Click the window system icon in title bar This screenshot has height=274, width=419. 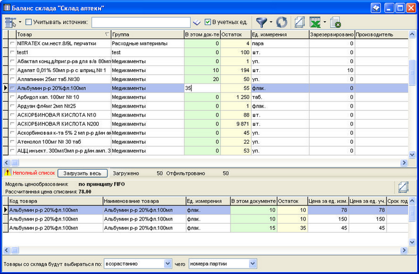pos(7,7)
